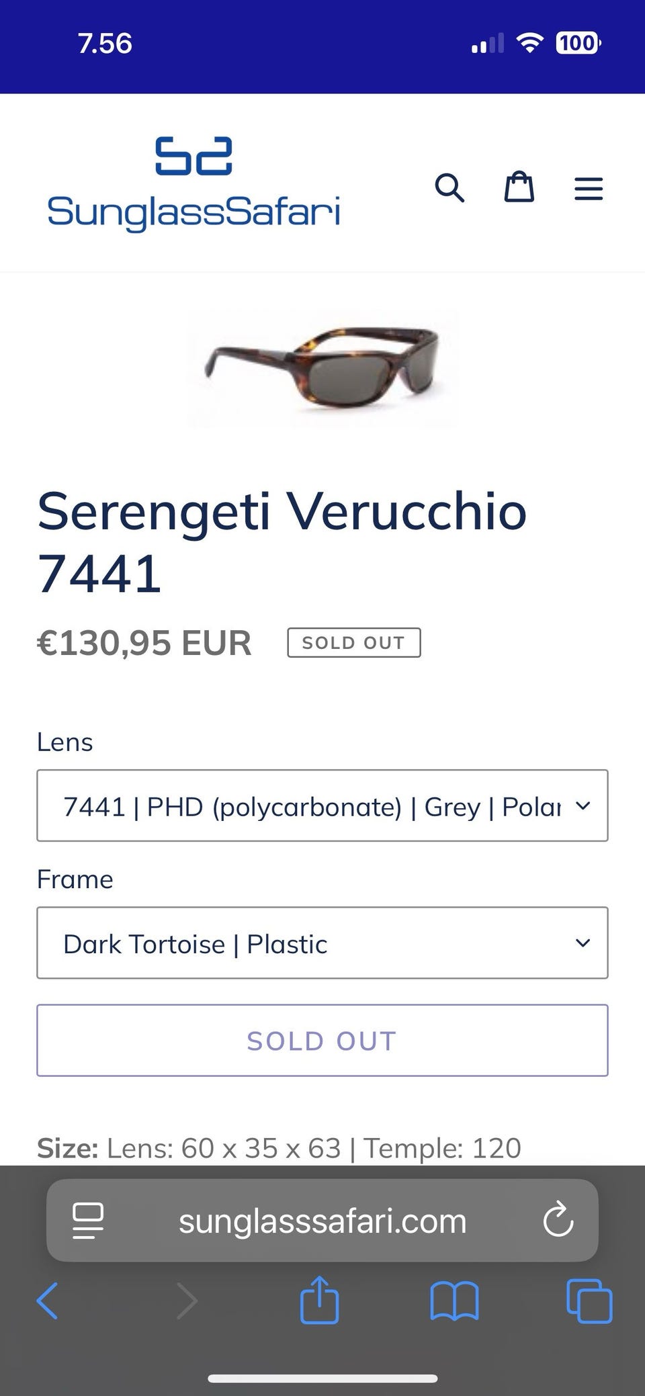The image size is (645, 1396).
Task: Show open Safari tabs overview
Action: tap(589, 1301)
